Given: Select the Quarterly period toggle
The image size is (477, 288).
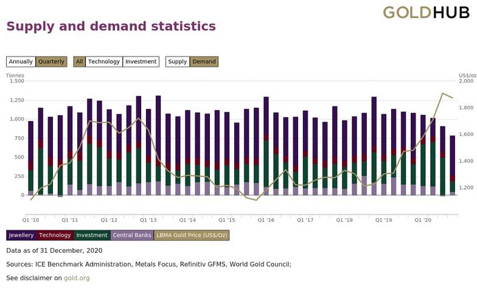Looking at the screenshot, I should [51, 61].
